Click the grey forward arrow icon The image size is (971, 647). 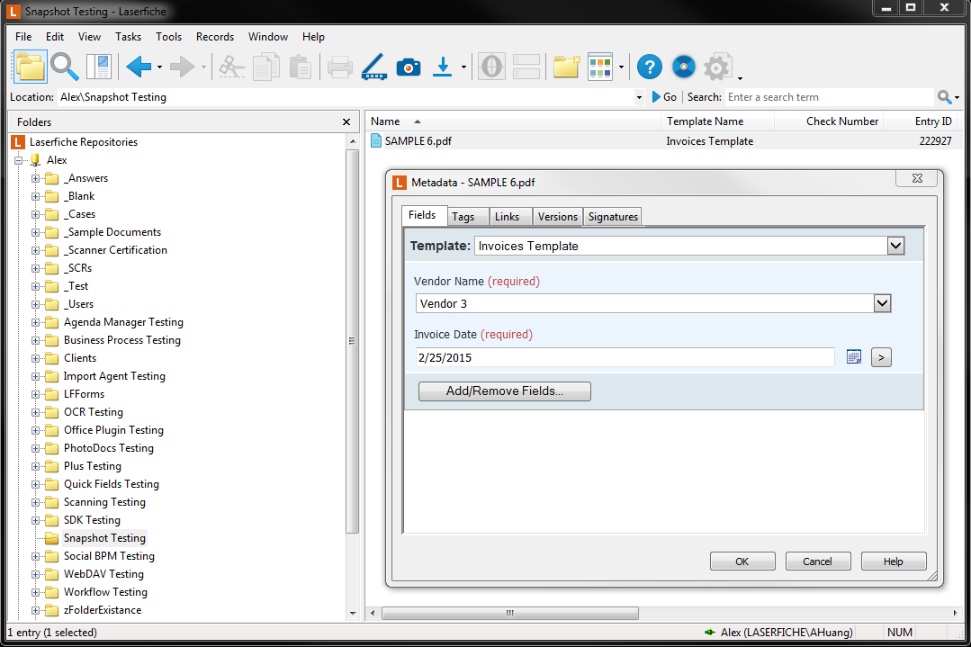[x=182, y=67]
